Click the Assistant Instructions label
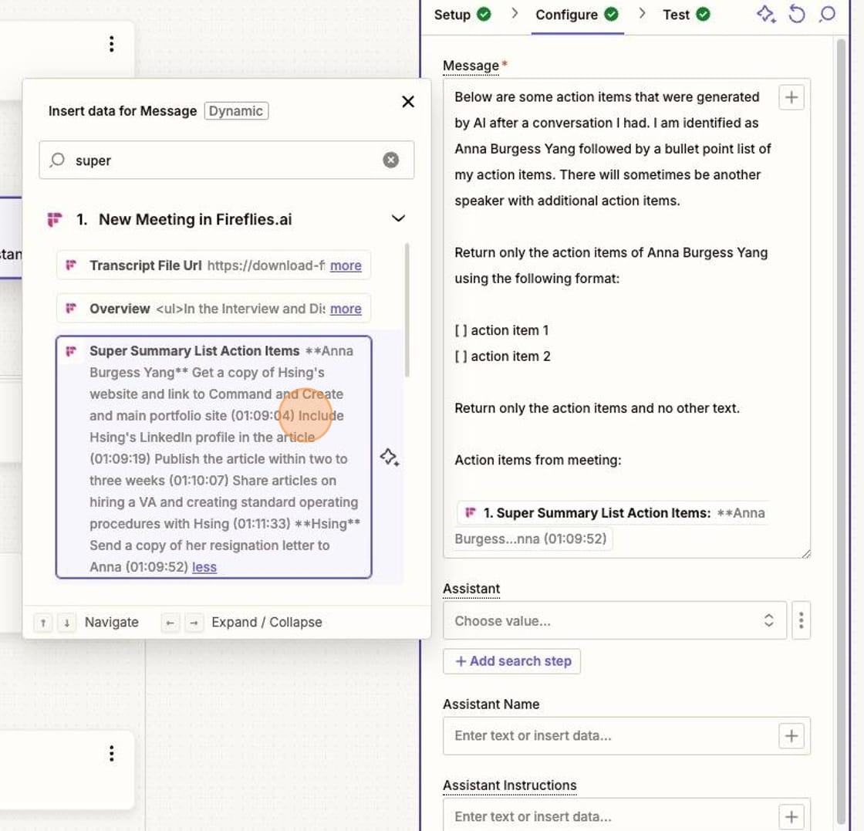 [x=510, y=785]
